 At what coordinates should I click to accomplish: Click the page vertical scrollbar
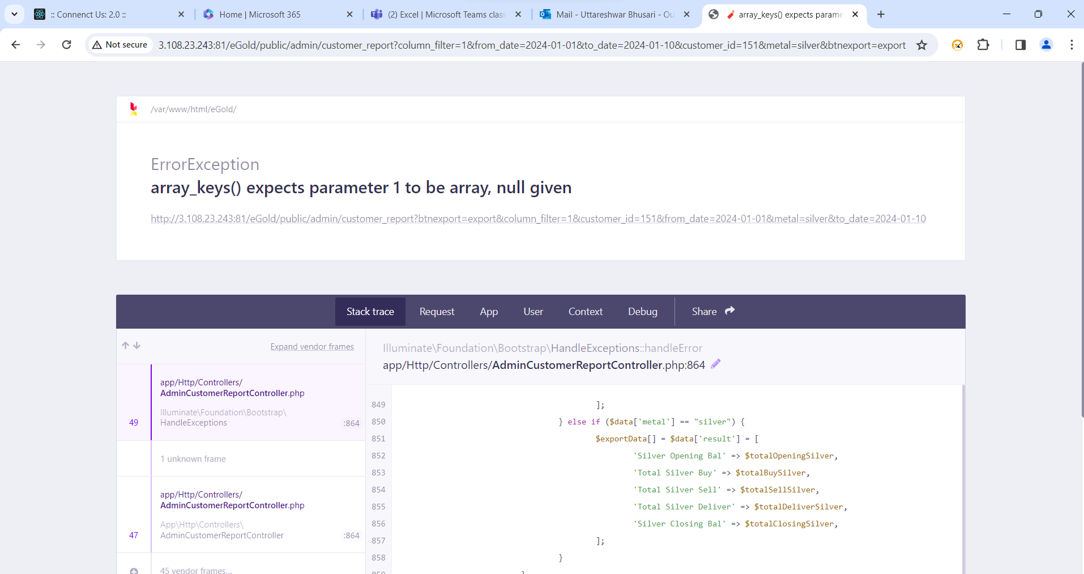click(x=1082, y=241)
